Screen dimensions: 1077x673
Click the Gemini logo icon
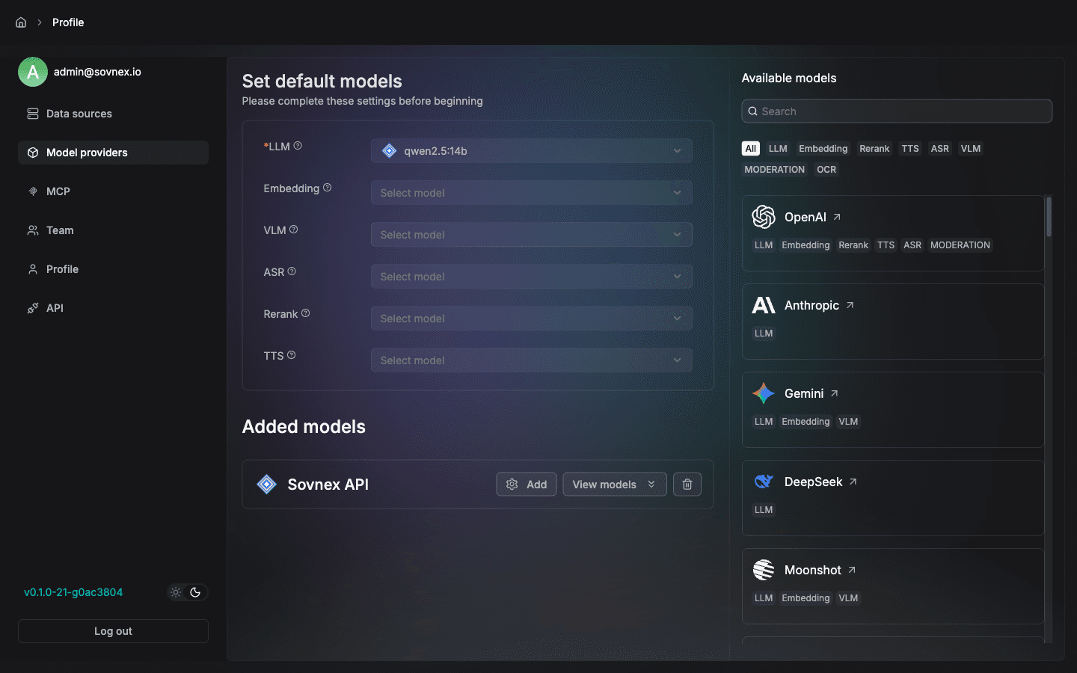tap(764, 393)
